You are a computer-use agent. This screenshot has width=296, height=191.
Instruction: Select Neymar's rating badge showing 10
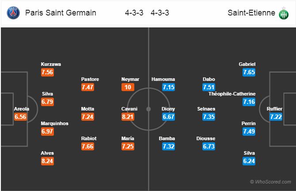point(128,87)
